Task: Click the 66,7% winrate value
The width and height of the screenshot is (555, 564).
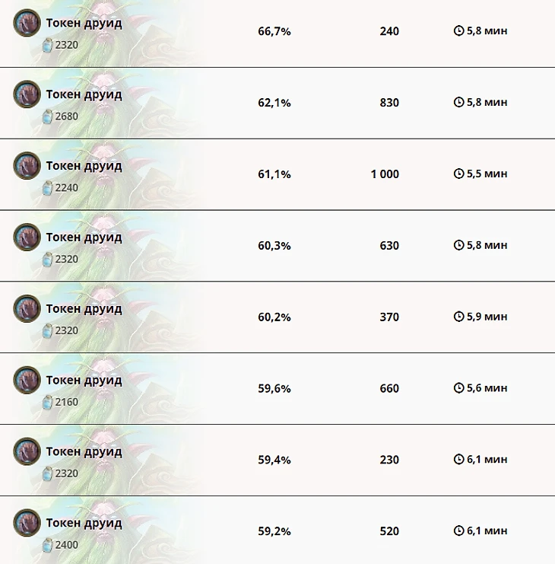Action: click(x=274, y=32)
